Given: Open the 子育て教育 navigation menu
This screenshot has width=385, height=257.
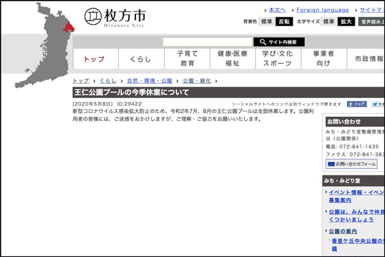Looking at the screenshot, I should tap(187, 59).
